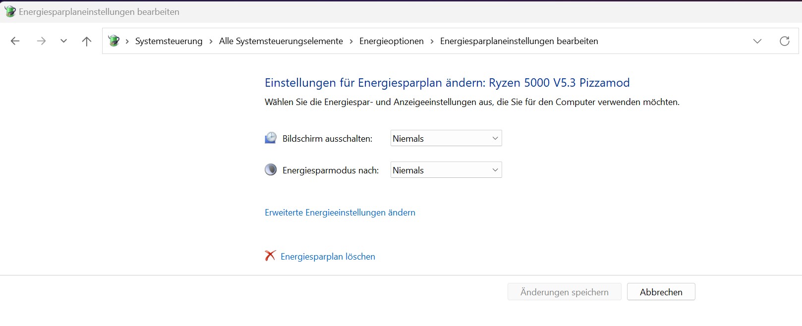Expand the chevron after Alle Systemsteuerungselemente
This screenshot has width=802, height=326.
click(351, 41)
